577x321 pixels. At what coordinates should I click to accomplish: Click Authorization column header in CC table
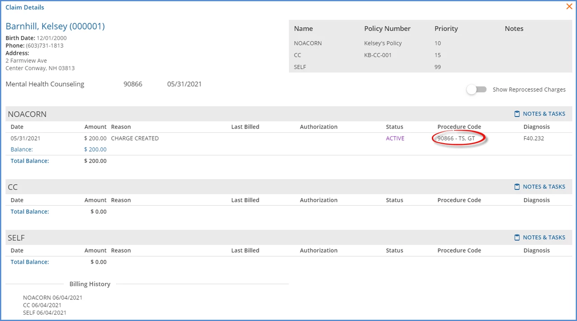pos(319,200)
